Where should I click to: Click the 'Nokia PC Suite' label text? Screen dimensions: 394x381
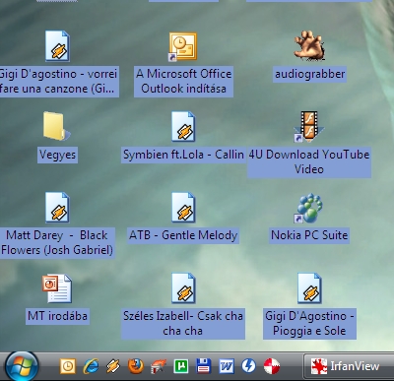pos(309,235)
